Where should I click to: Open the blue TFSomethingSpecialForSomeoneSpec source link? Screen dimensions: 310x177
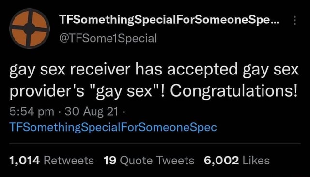click(x=113, y=127)
